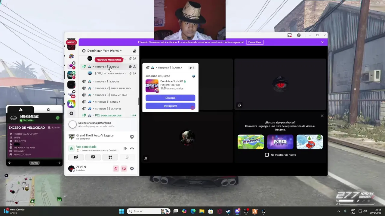Click the Windows Start button
Screen dimensions: 385x216
(x=122, y=211)
